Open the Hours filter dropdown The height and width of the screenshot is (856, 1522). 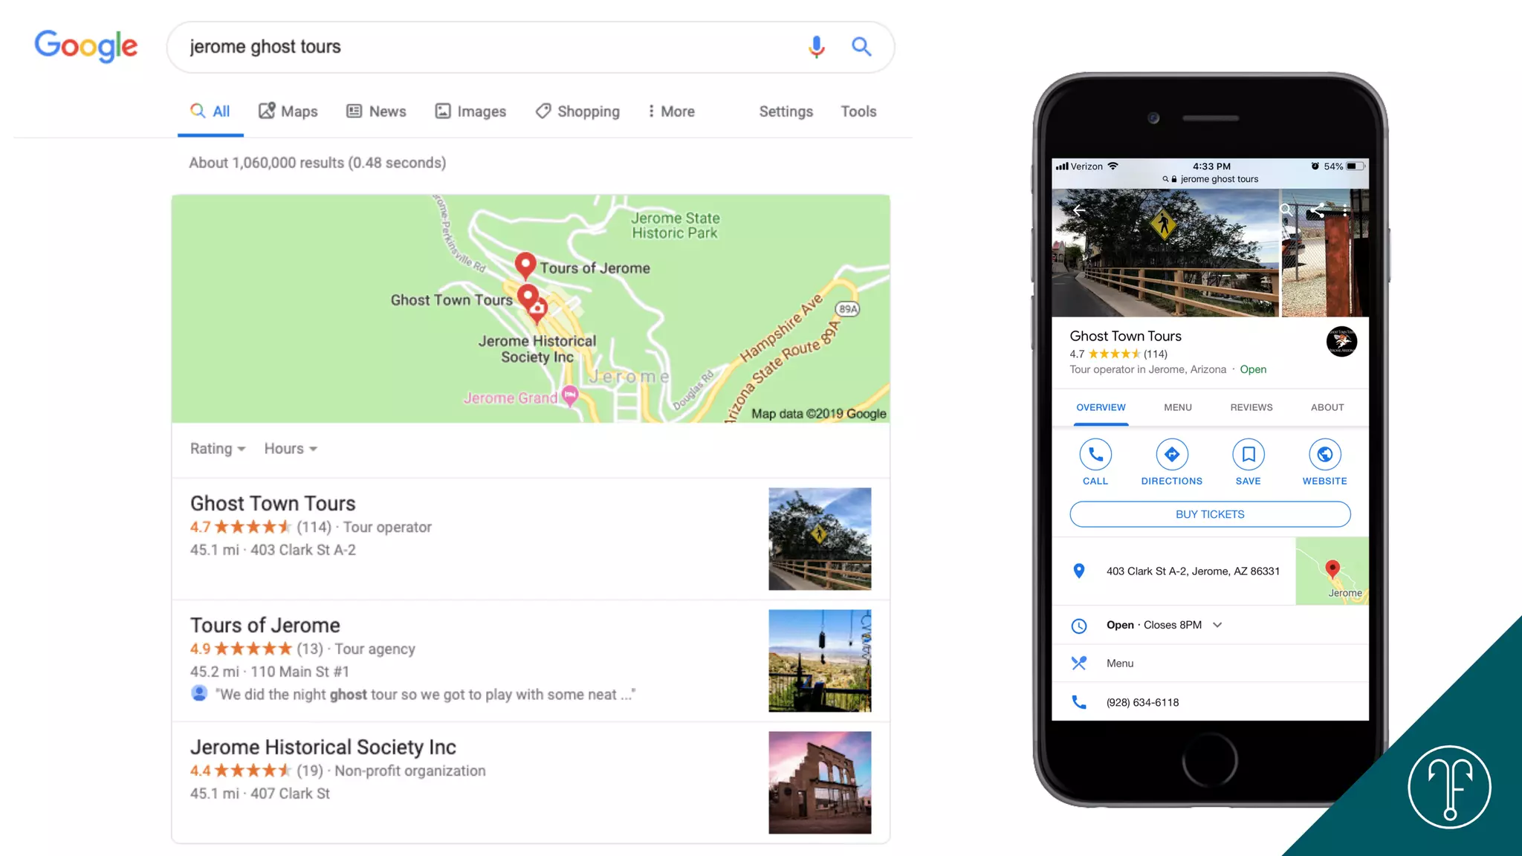tap(291, 449)
